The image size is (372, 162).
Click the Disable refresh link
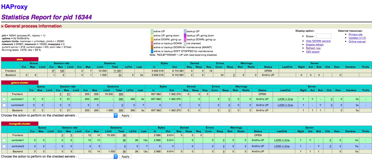pos(315,45)
